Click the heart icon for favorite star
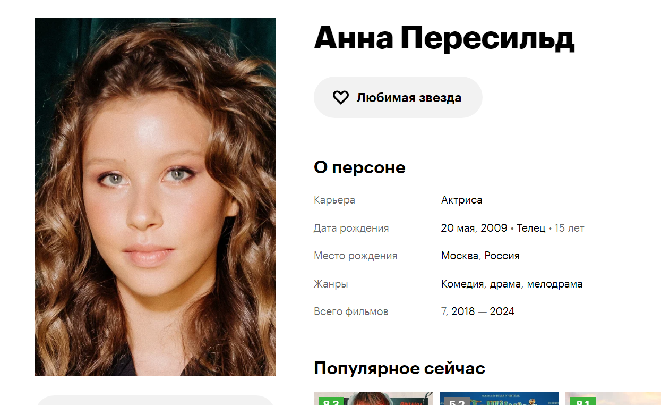The image size is (661, 405). [x=340, y=97]
